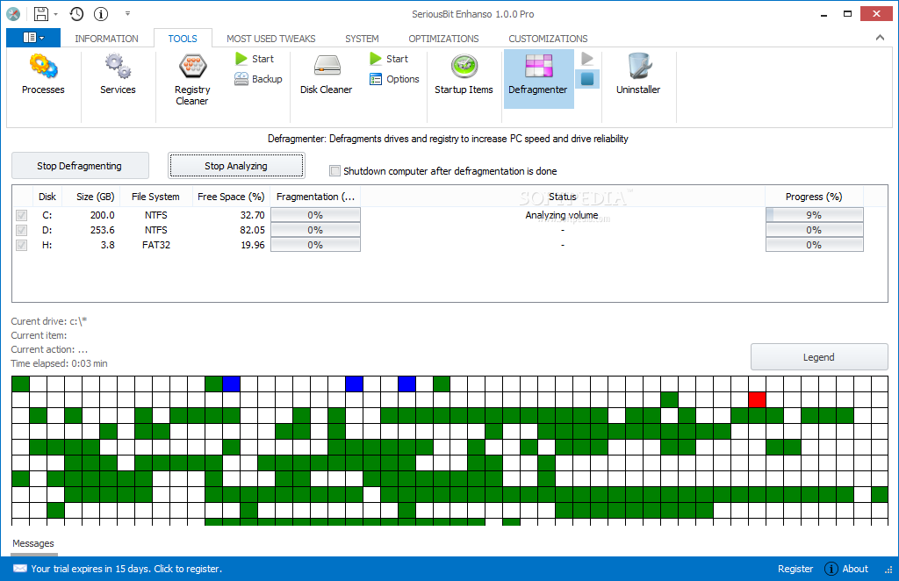Toggle the checkbox for drive H:
The image size is (899, 581).
[x=21, y=245]
